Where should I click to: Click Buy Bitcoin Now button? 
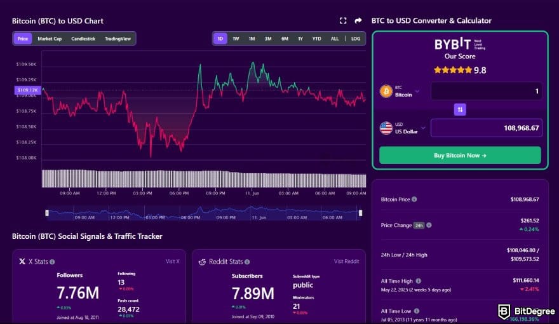coord(460,156)
